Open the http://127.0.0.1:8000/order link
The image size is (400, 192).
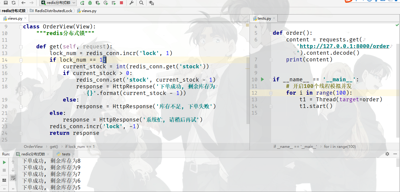(x=344, y=46)
